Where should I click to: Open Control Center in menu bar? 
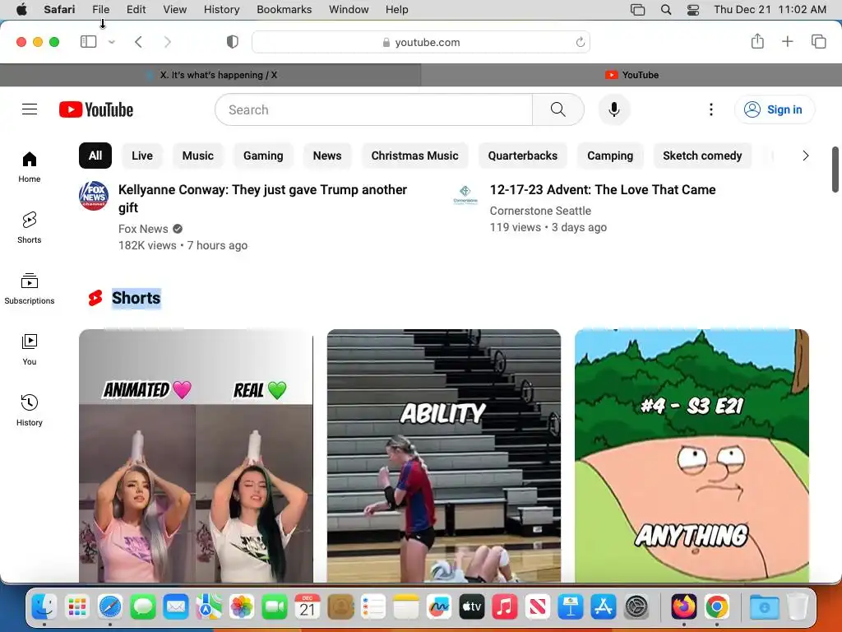(x=693, y=10)
